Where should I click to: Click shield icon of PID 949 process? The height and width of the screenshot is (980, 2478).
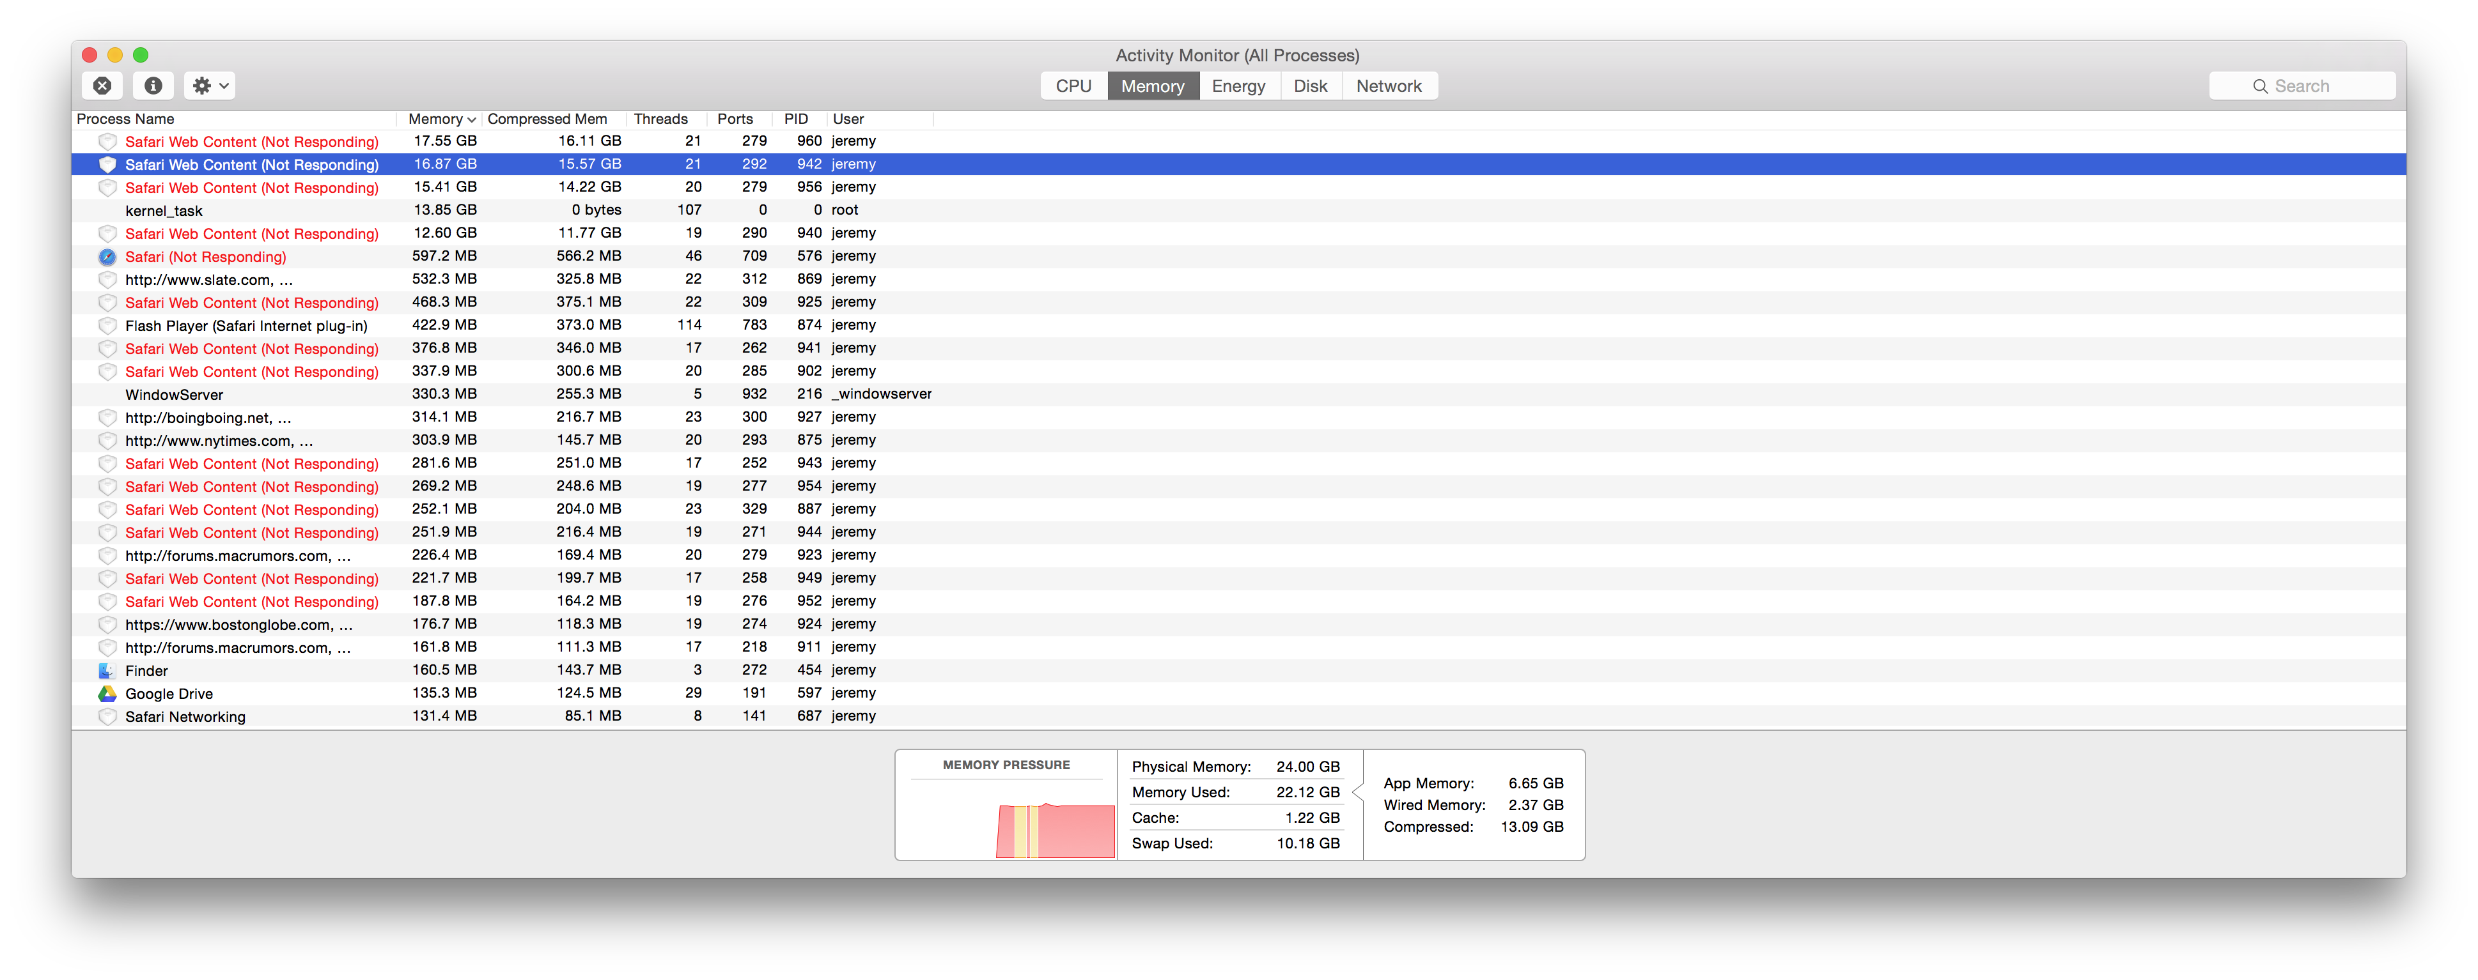pos(107,578)
